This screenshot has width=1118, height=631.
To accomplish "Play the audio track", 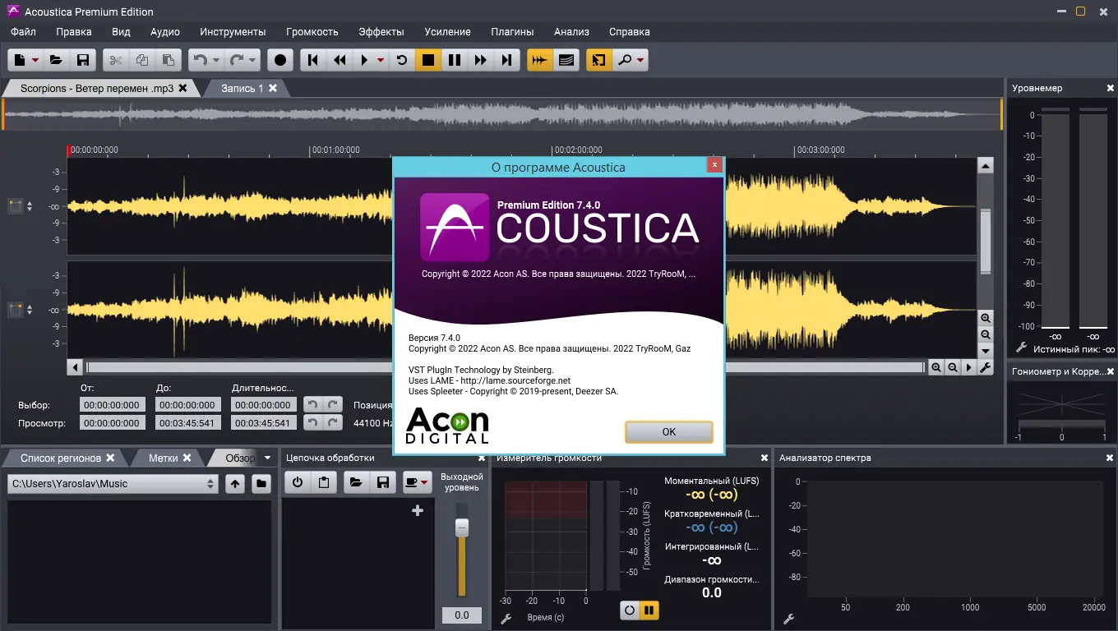I will point(364,60).
